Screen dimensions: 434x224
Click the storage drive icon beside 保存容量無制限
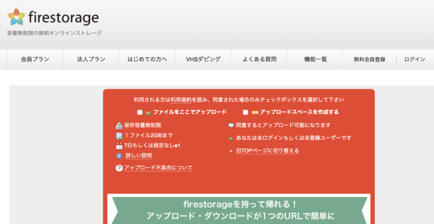tap(119, 126)
